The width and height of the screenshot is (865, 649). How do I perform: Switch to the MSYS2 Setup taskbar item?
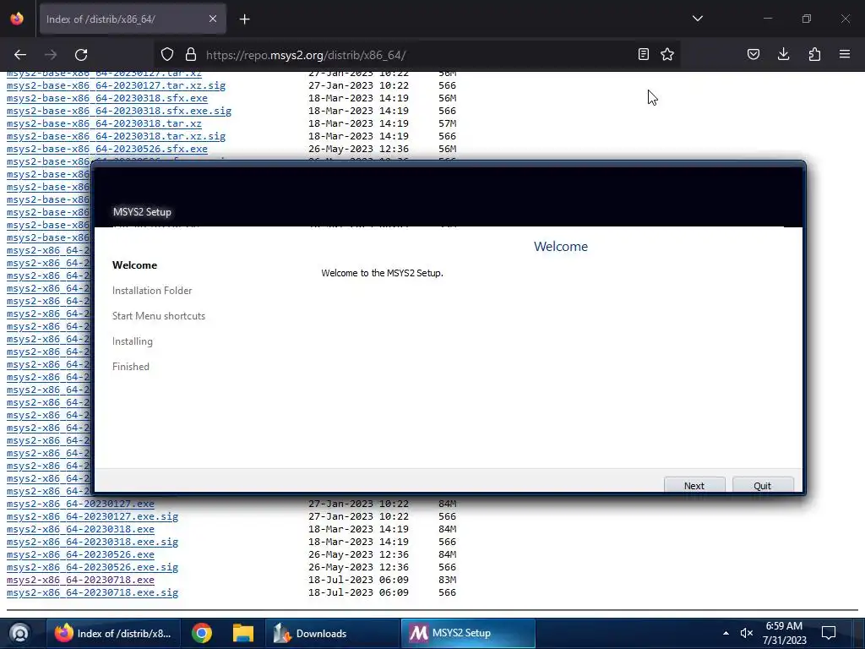[468, 633]
